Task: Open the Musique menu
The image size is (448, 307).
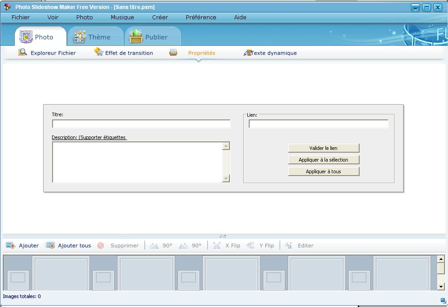Action: 122,18
